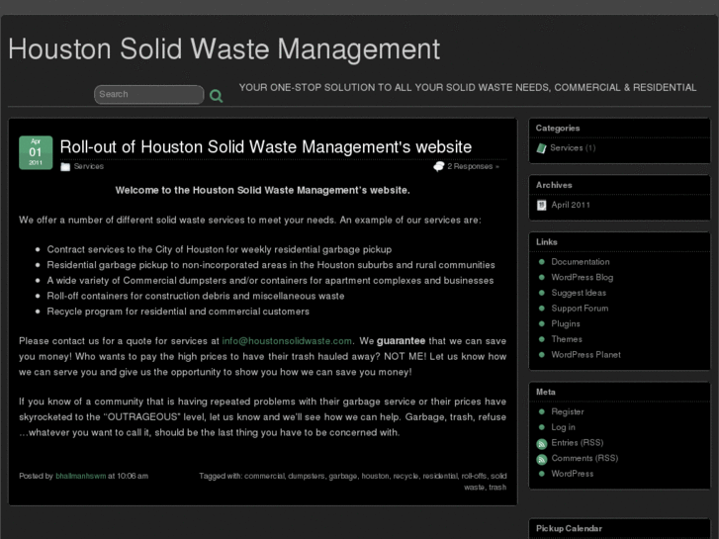Viewport: 719px width, 539px height.
Task: Click the recycle tag
Action: pyautogui.click(x=404, y=476)
